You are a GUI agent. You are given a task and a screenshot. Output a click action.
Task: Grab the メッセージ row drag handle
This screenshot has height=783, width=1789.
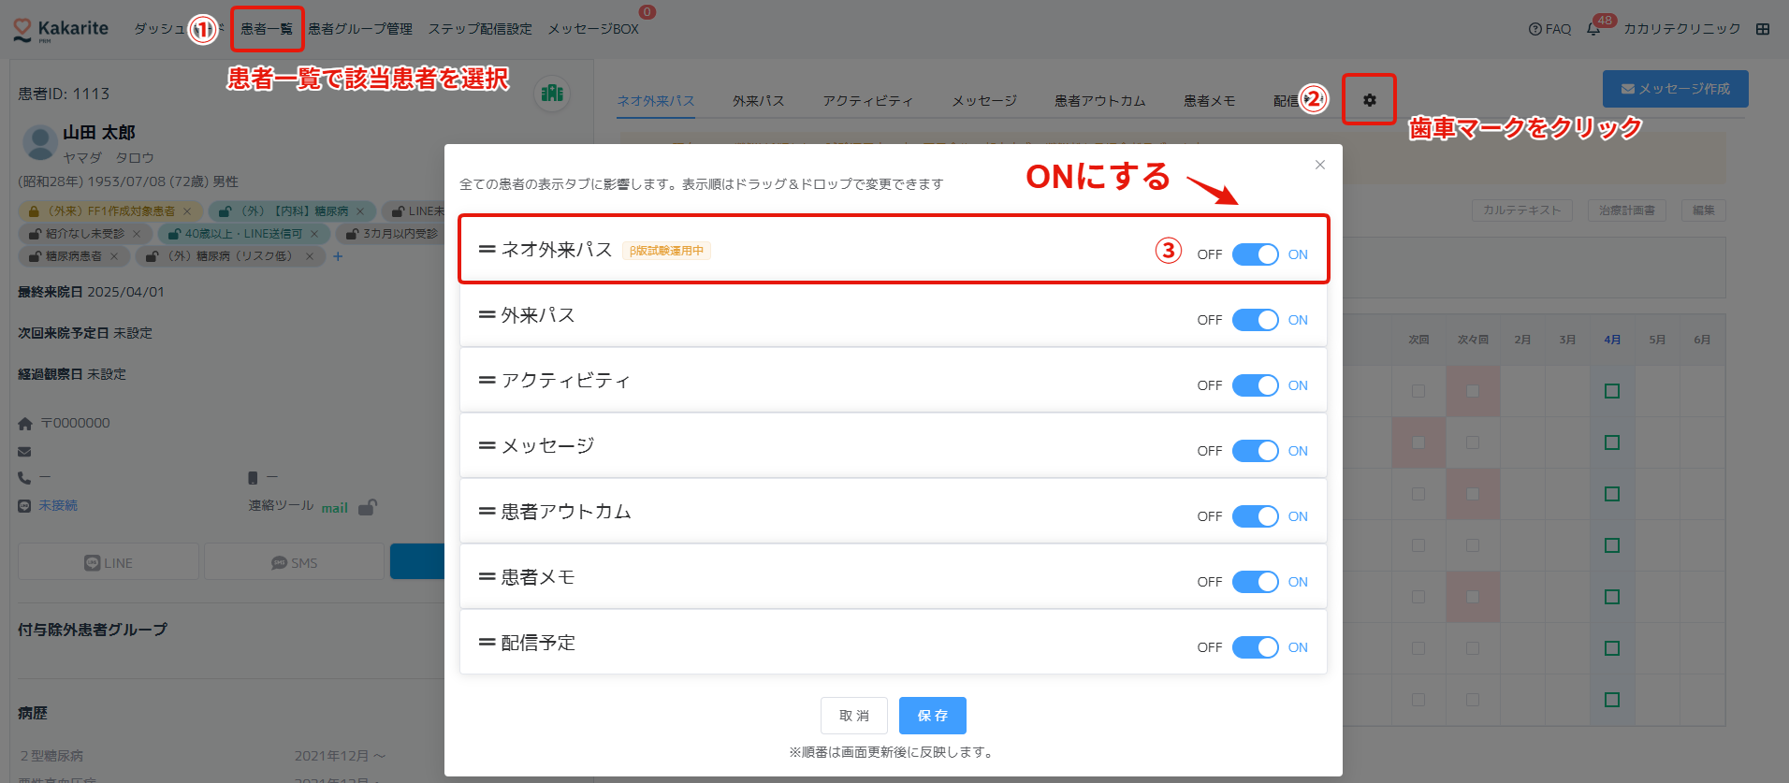pos(487,446)
